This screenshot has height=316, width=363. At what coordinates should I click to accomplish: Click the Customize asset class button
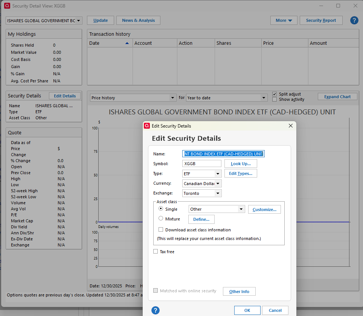coord(264,210)
